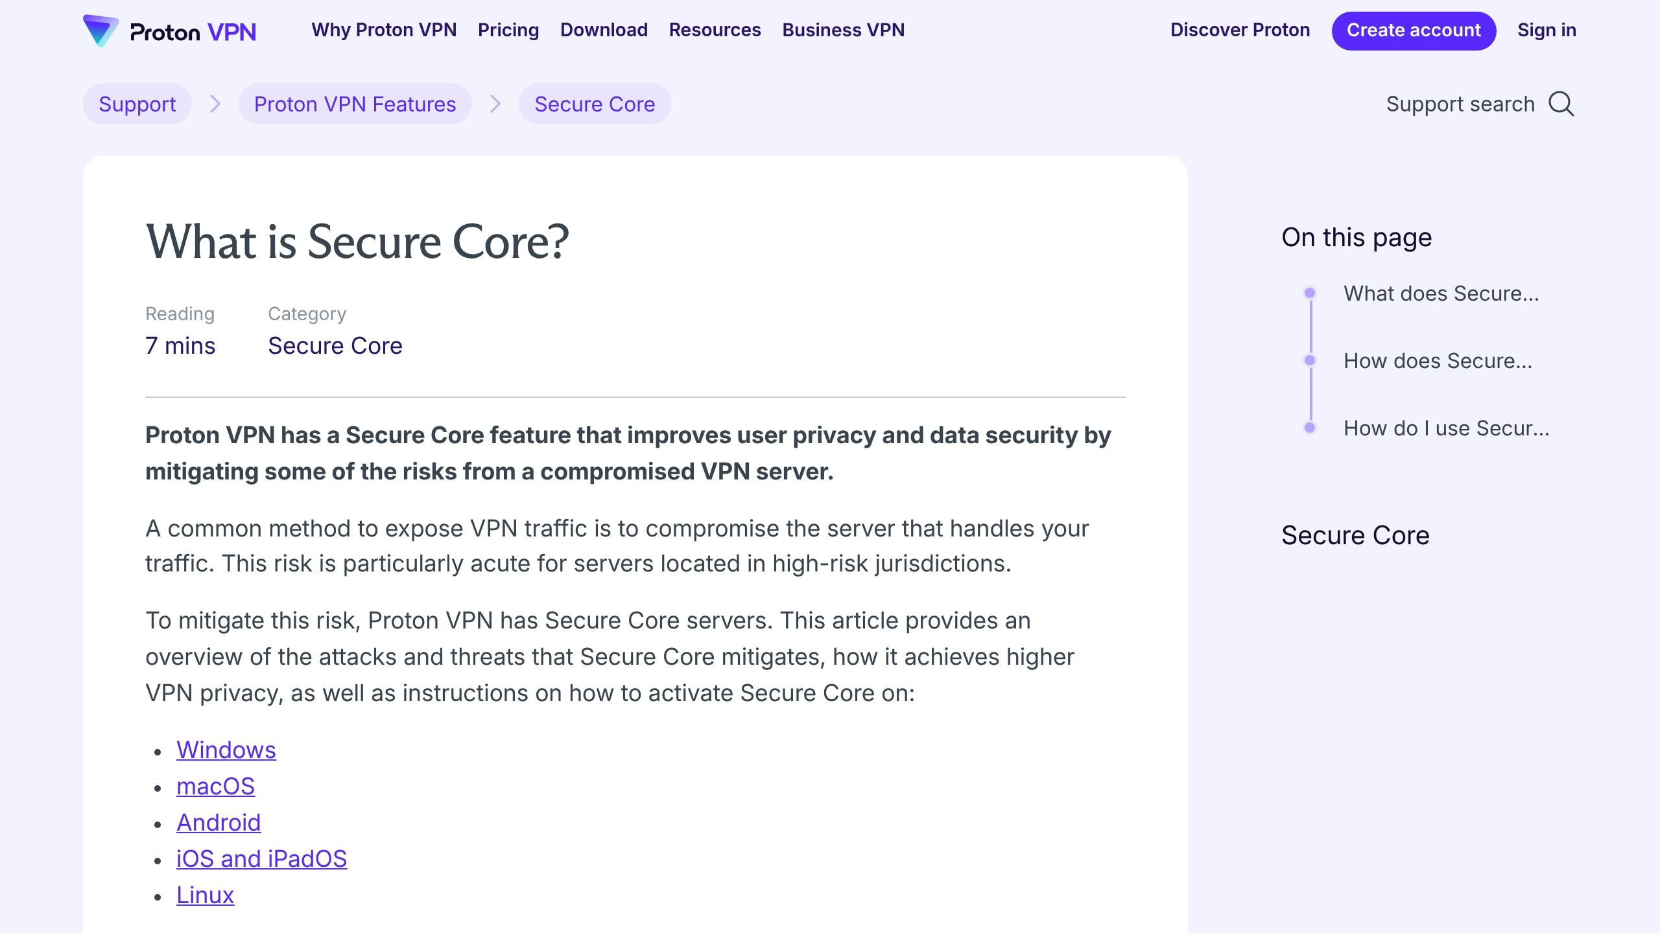
Task: Open the Secure Core category link
Action: pos(335,345)
